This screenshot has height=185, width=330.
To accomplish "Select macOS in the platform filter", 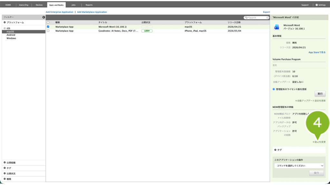I will 10,32.
